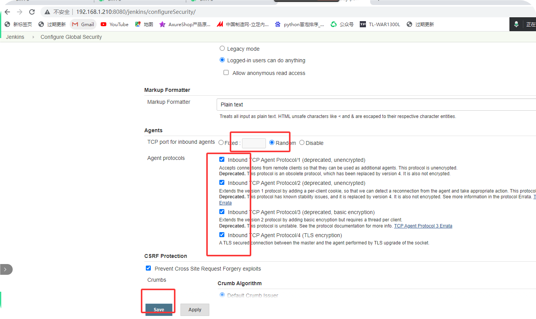Toggle Inbound TCP Agent Protocol/1 checkbox
The height and width of the screenshot is (319, 536).
coord(222,159)
